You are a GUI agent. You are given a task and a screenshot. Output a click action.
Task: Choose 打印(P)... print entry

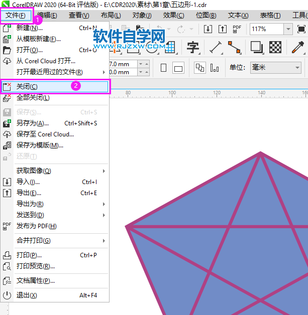(55, 255)
